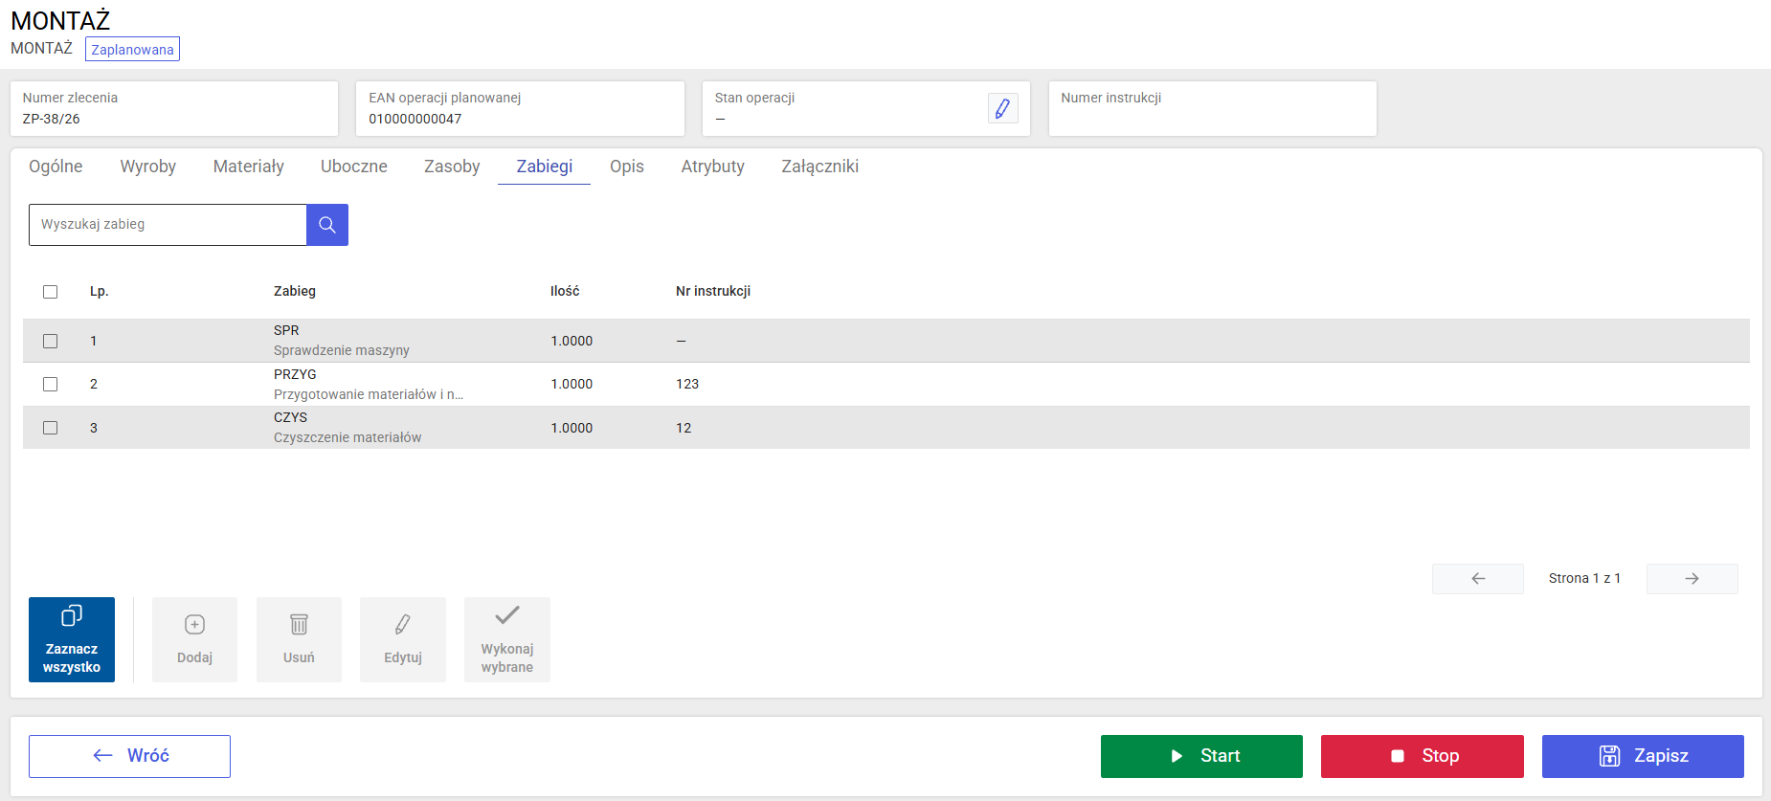The image size is (1771, 801).
Task: Click the Usuń trash icon
Action: pos(299,639)
